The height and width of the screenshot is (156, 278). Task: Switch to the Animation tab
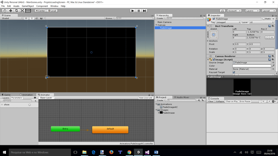click(x=26, y=95)
